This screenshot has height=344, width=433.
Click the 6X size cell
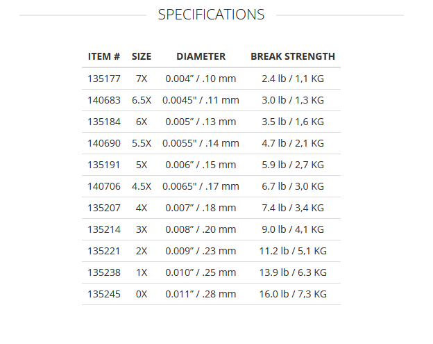[142, 122]
